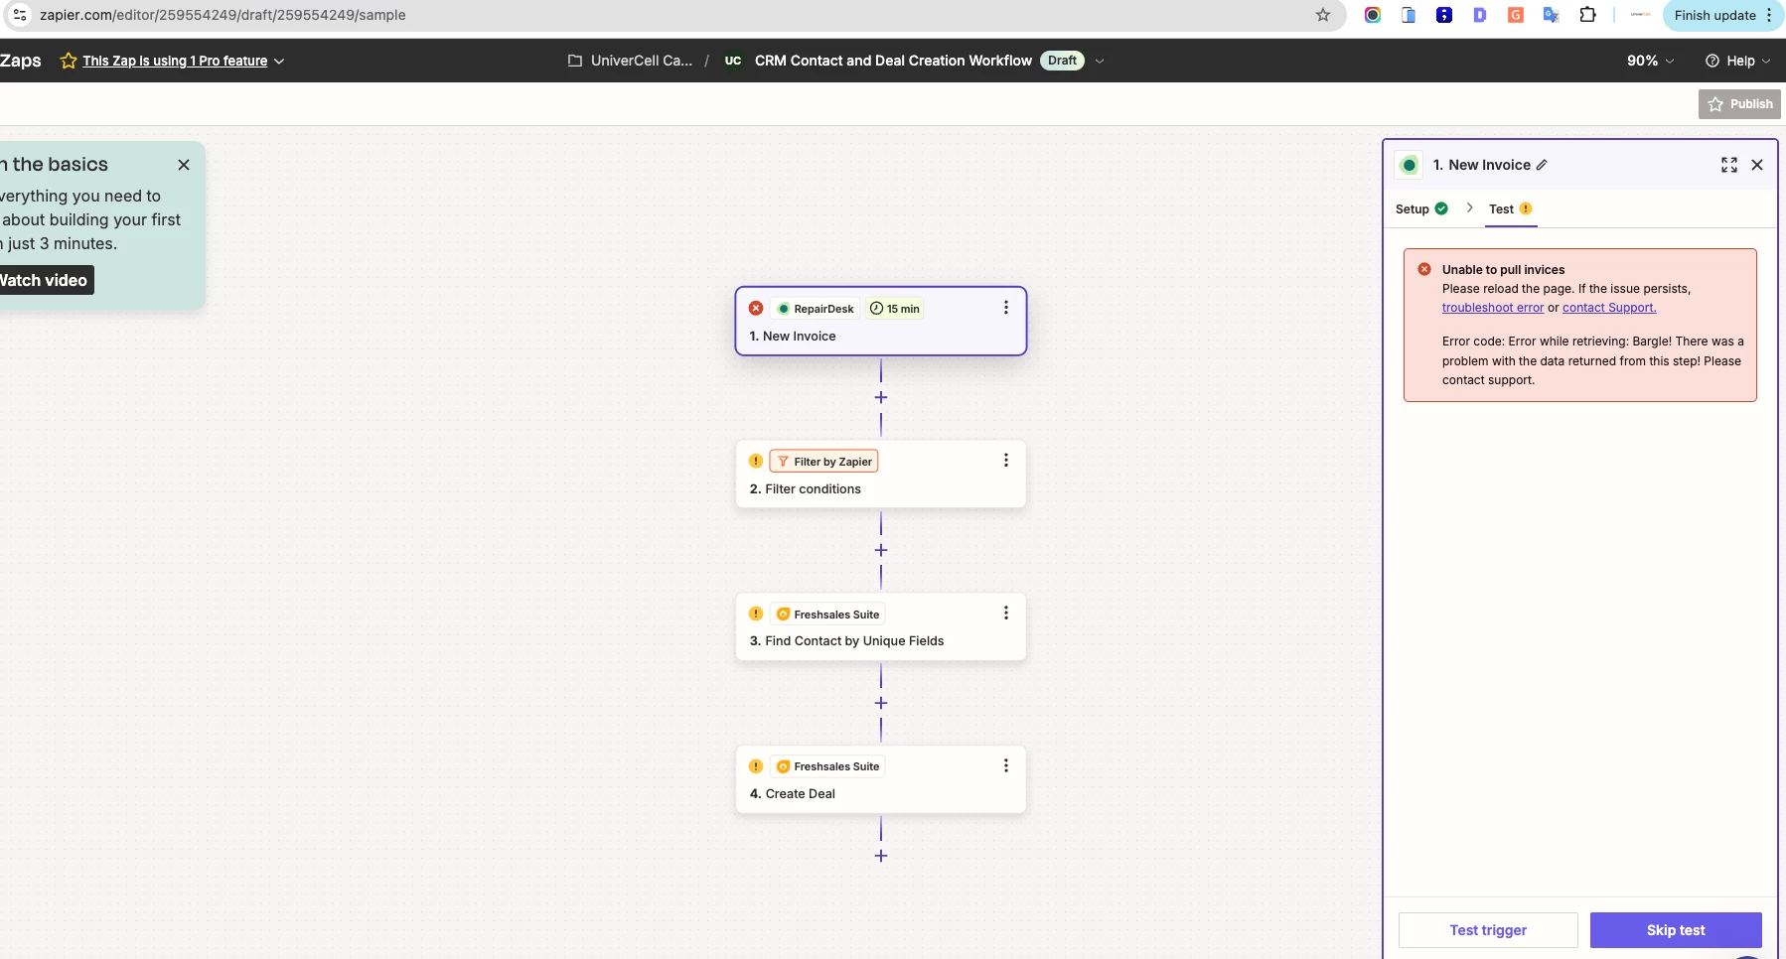Select the 4. Create Deal step card
This screenshot has width=1786, height=959.
pos(880,779)
